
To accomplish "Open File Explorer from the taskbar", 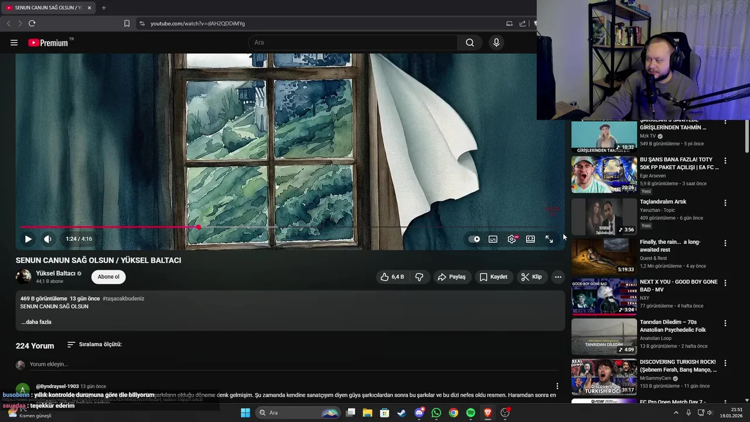I will [367, 413].
